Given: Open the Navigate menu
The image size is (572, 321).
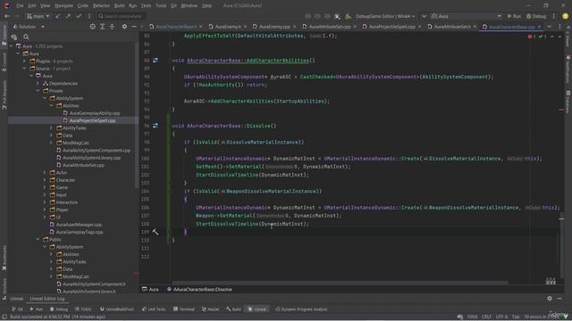Looking at the screenshot, I should coord(63,6).
